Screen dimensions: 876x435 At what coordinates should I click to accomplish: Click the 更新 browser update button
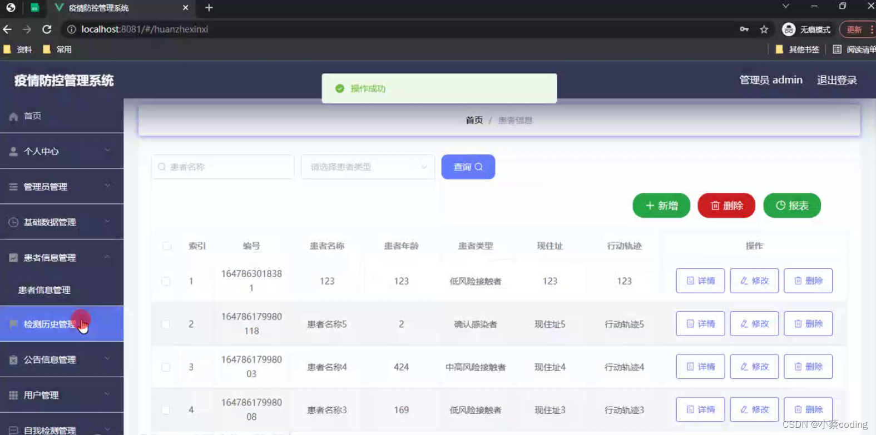(x=857, y=29)
